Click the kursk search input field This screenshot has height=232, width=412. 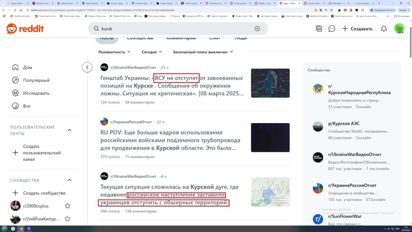tap(178, 29)
